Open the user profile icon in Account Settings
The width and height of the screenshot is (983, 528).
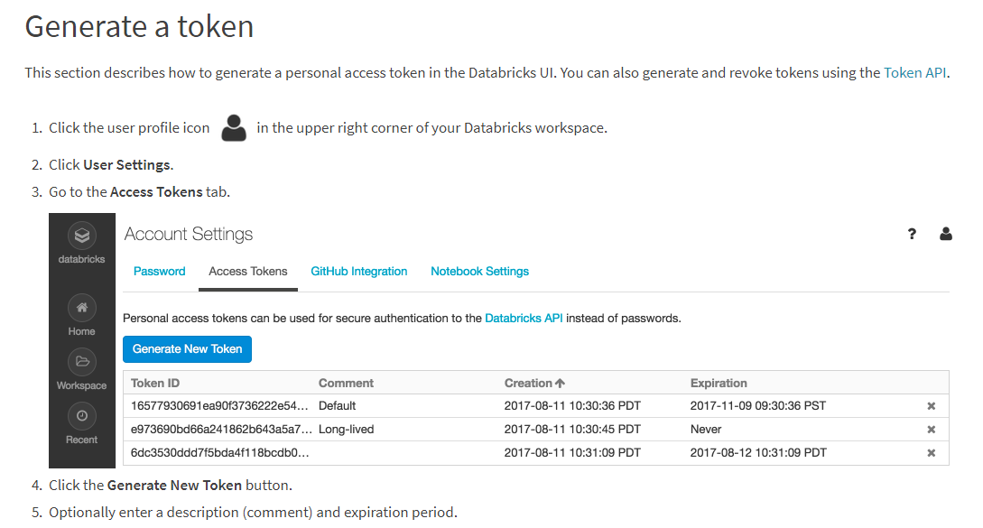point(946,234)
